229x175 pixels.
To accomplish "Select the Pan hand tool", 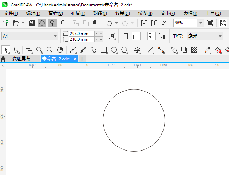I will tap(60, 50).
